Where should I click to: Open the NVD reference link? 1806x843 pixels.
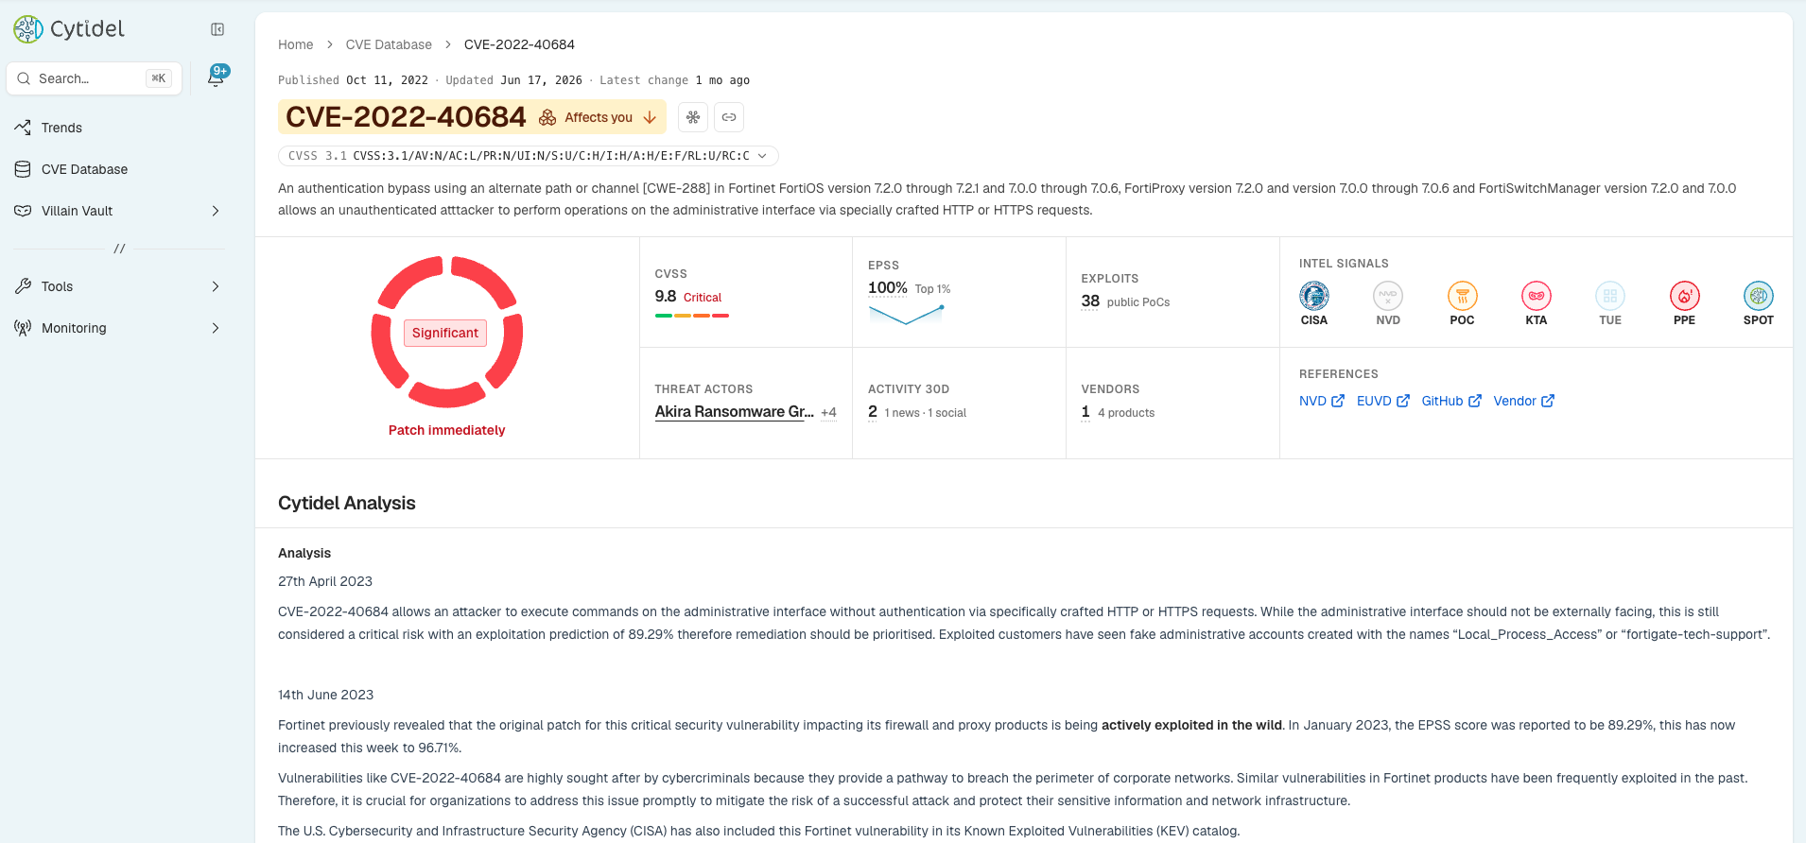[1322, 401]
